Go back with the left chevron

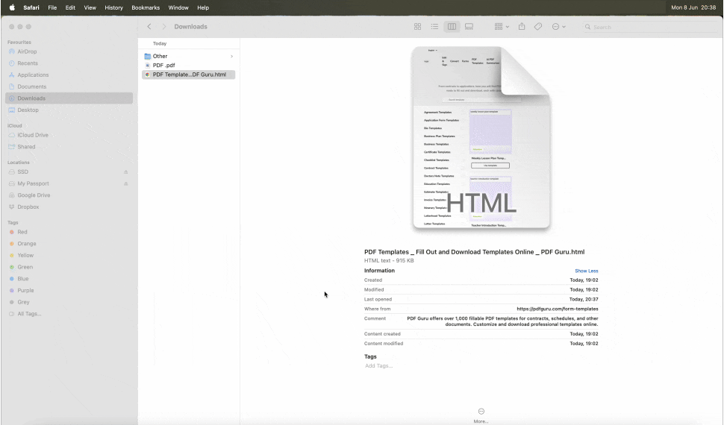coord(149,27)
